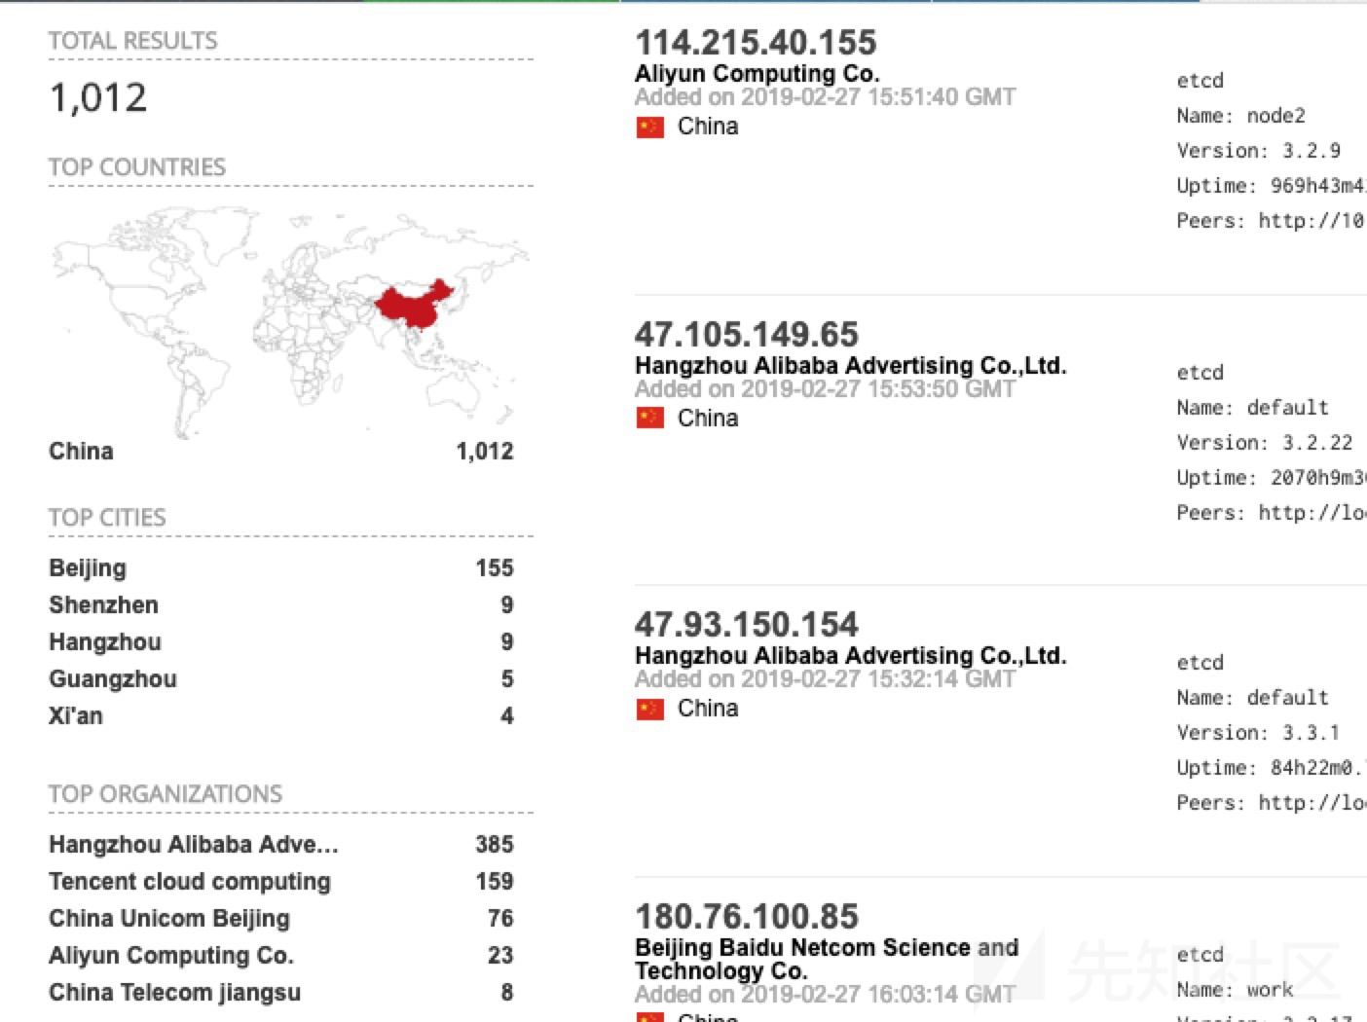Image resolution: width=1367 pixels, height=1022 pixels.
Task: Click text 'Version: 3.2.9' in first result
Action: (1258, 151)
